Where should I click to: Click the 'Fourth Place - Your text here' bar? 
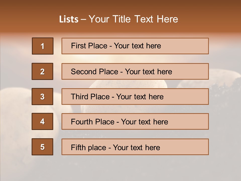(x=135, y=121)
